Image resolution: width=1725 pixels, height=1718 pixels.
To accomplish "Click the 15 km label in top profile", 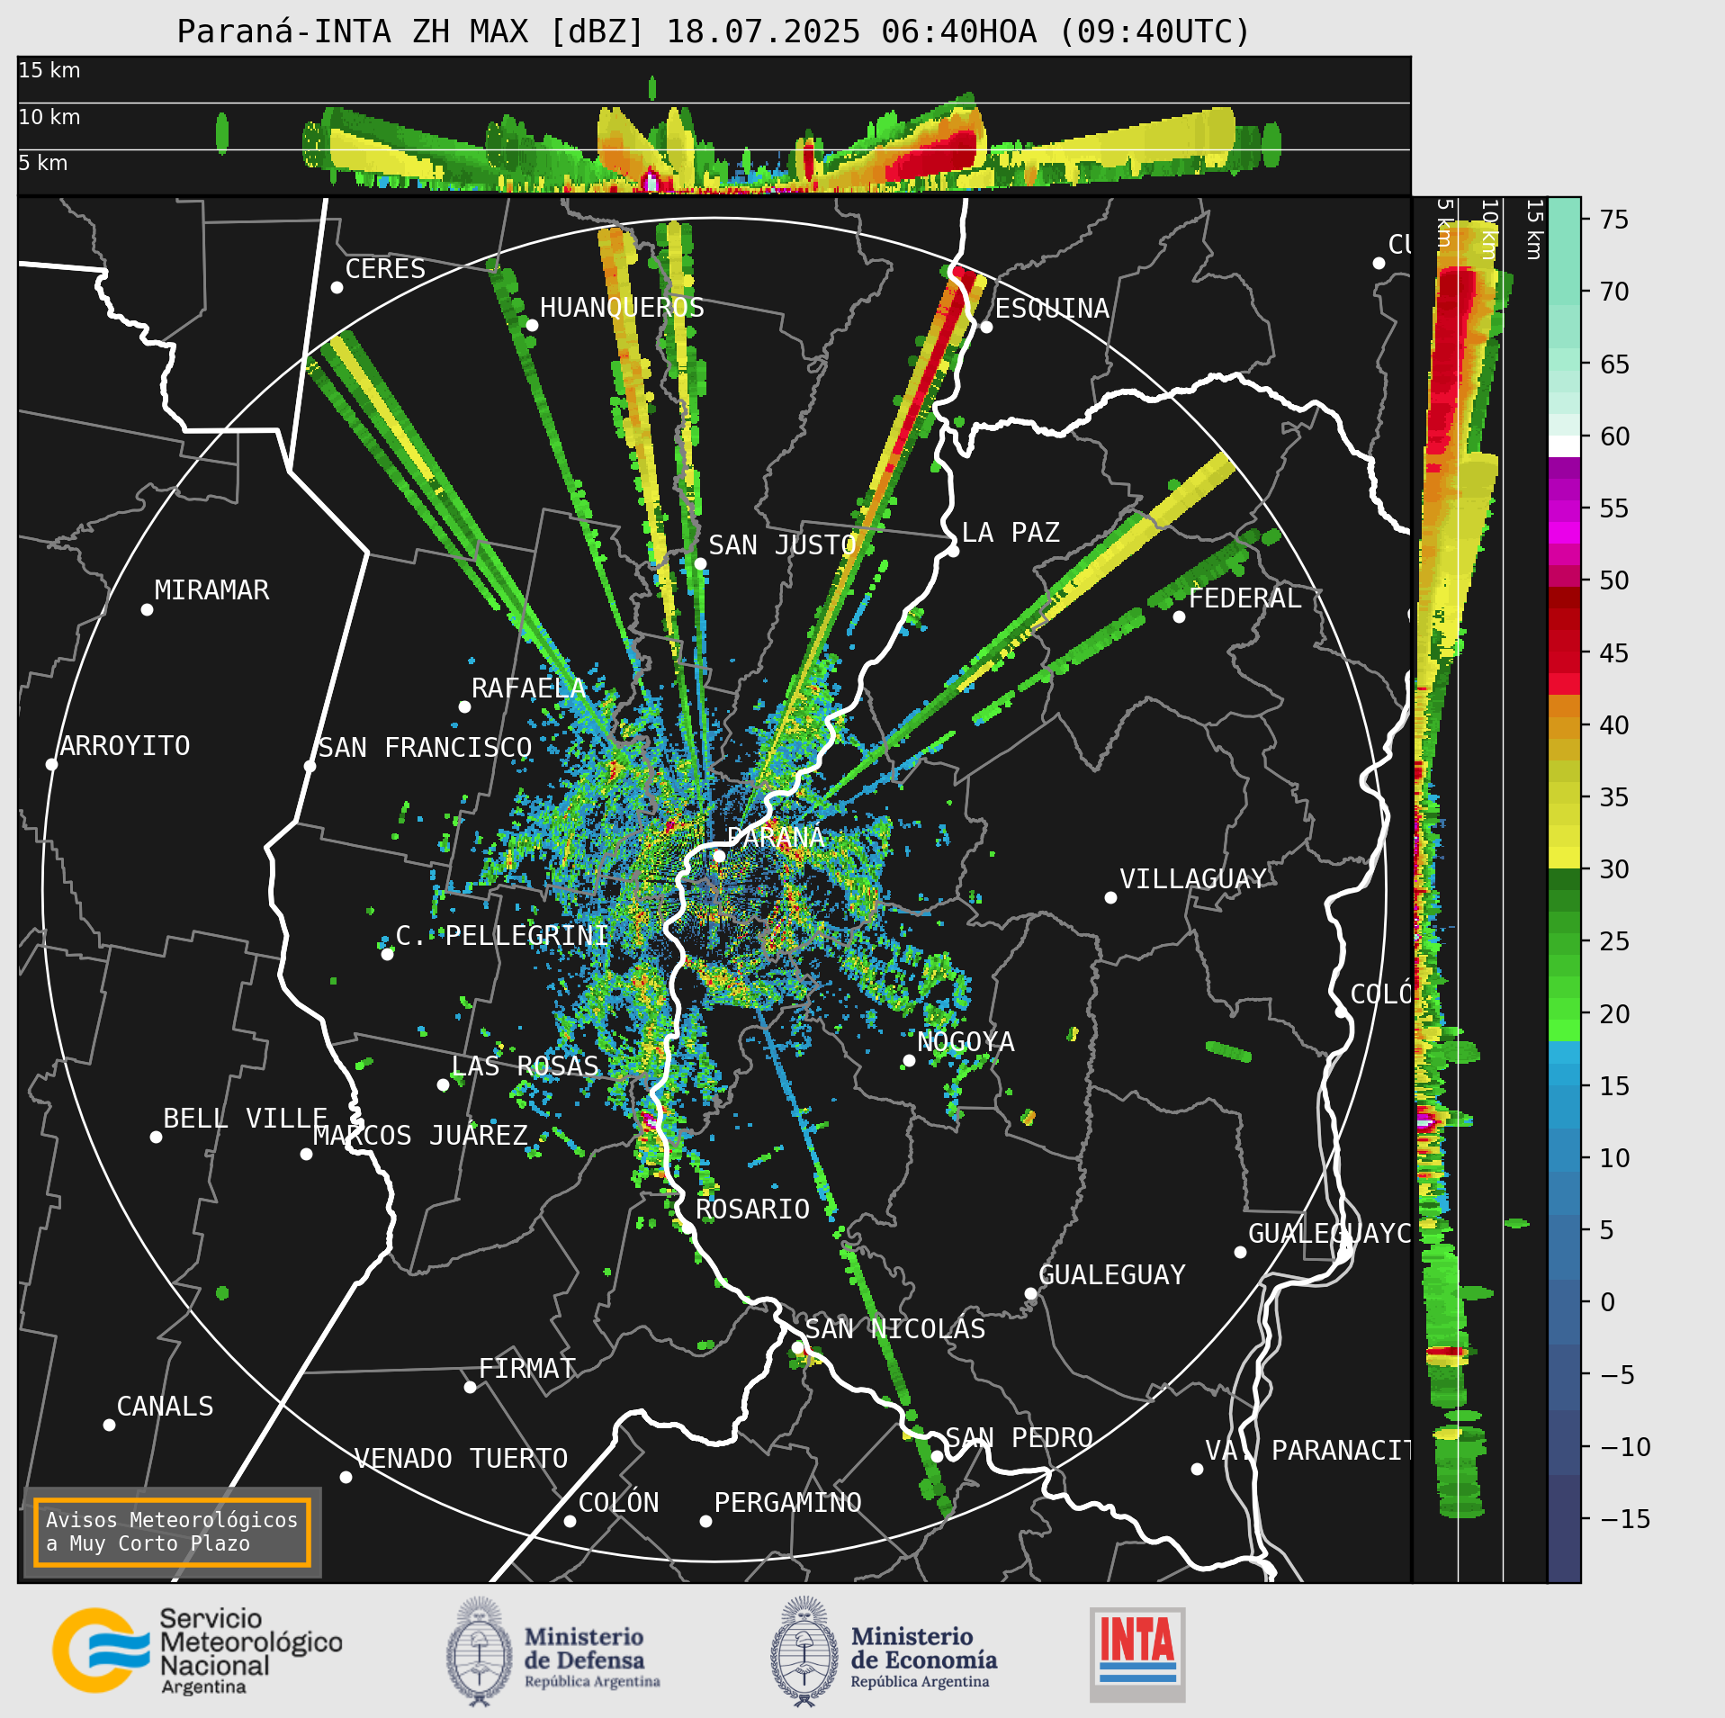I will pos(49,70).
